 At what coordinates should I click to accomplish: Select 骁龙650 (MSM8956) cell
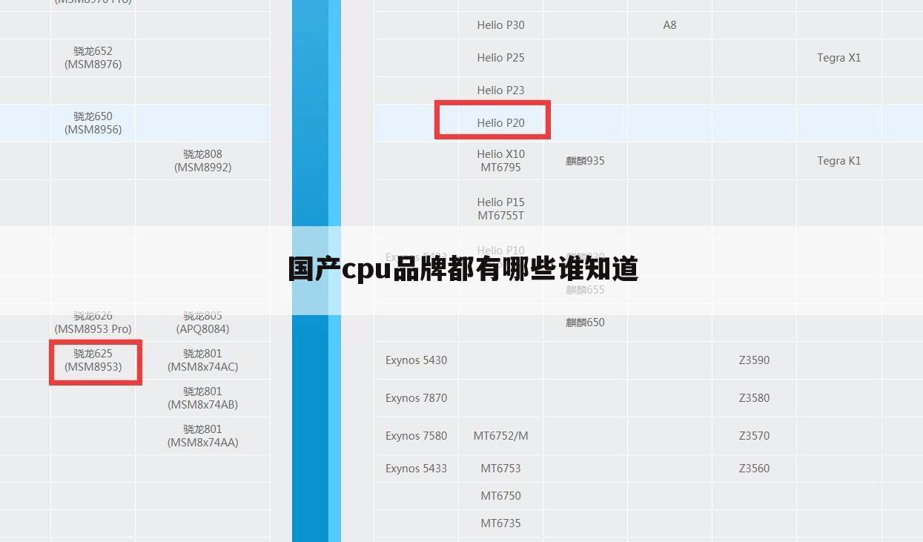click(93, 123)
